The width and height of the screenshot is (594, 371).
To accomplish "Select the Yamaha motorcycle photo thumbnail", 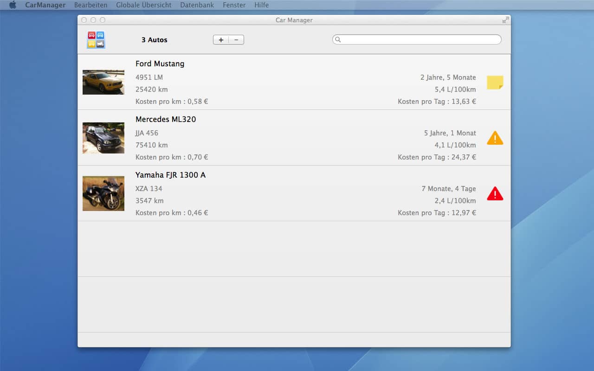I will (103, 193).
